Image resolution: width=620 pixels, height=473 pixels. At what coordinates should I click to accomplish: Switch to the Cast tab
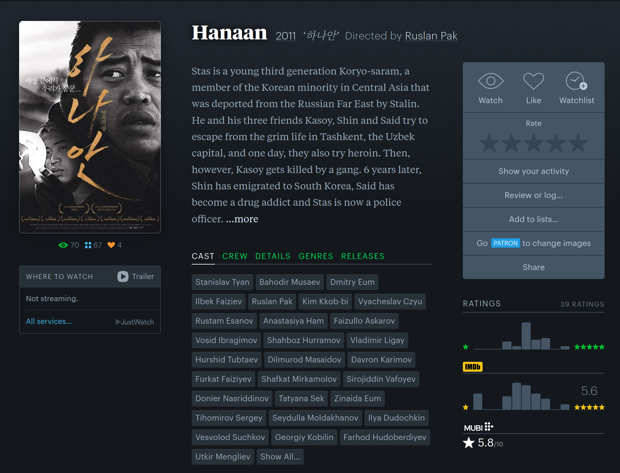tap(203, 256)
